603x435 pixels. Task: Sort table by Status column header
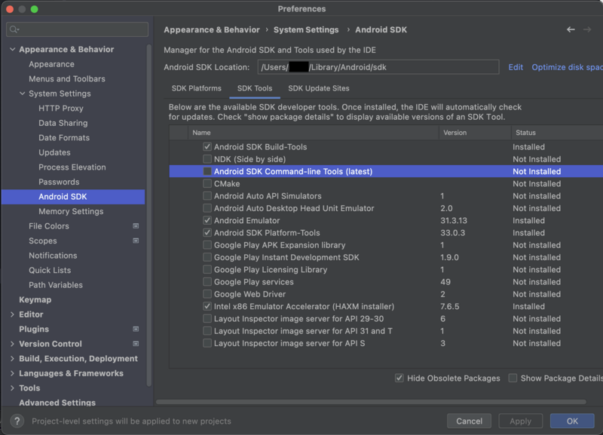coord(557,133)
